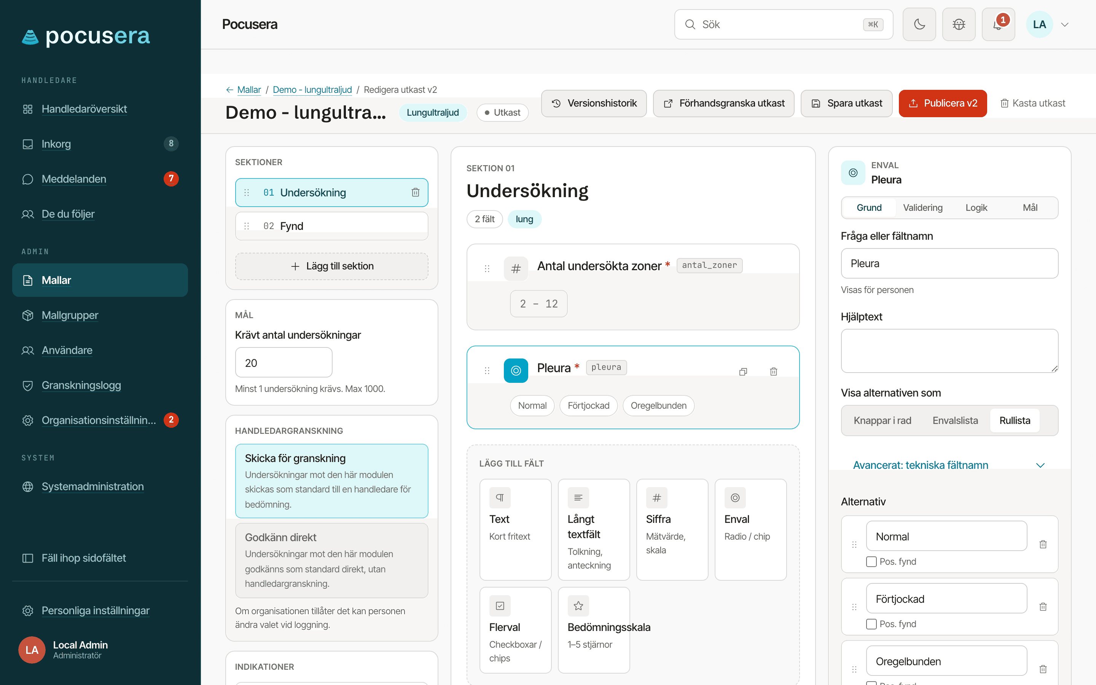The image size is (1096, 685).
Task: Focus the Sök search field
Action: click(784, 24)
